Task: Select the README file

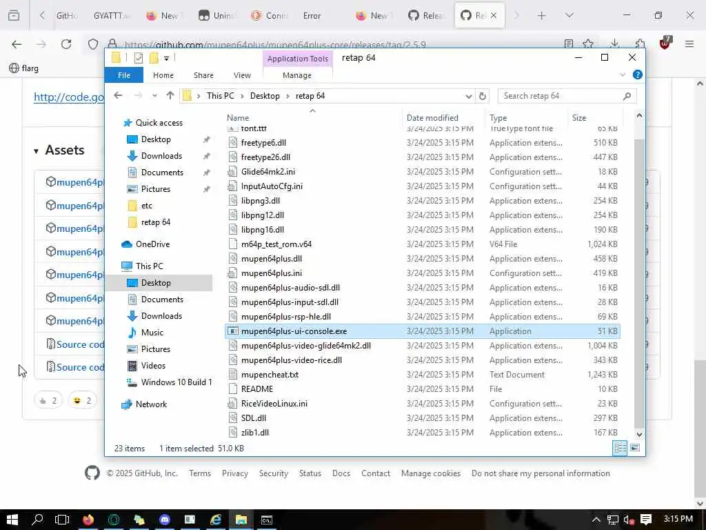Action: coord(257,389)
